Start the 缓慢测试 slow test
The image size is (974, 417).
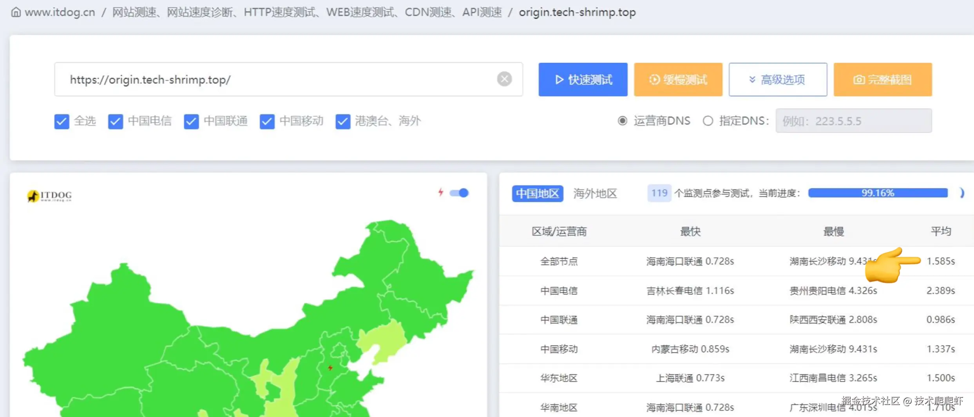678,79
